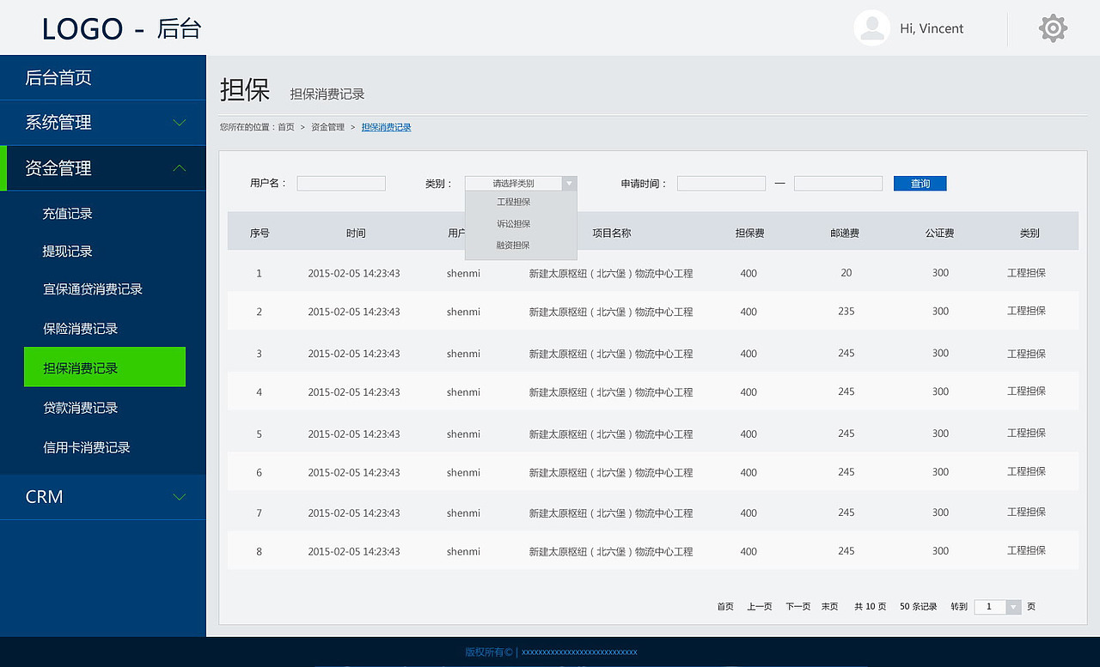Open the 类别 dropdown arrow
1100x667 pixels.
(x=569, y=184)
